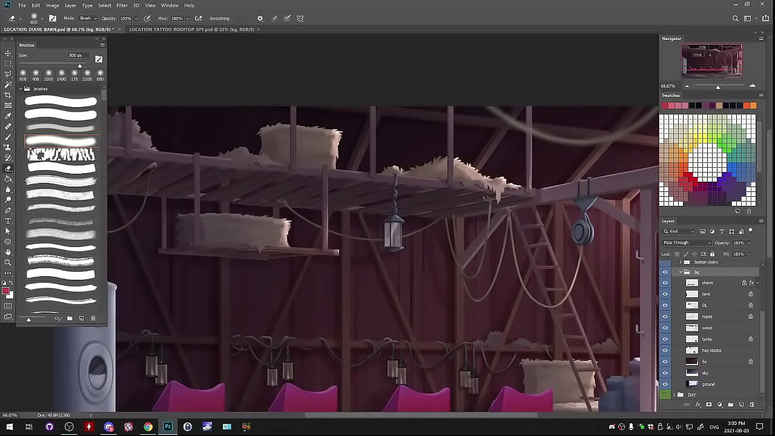This screenshot has width=775, height=436.
Task: Select the Zoom tool in toolbar
Action: click(8, 262)
